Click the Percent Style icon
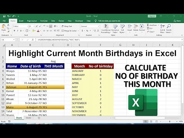 coord(87,31)
